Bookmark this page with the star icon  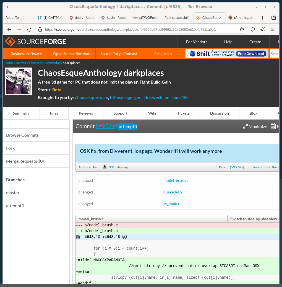tap(242, 29)
